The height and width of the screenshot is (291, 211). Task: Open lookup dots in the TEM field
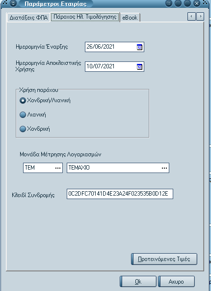(58, 168)
